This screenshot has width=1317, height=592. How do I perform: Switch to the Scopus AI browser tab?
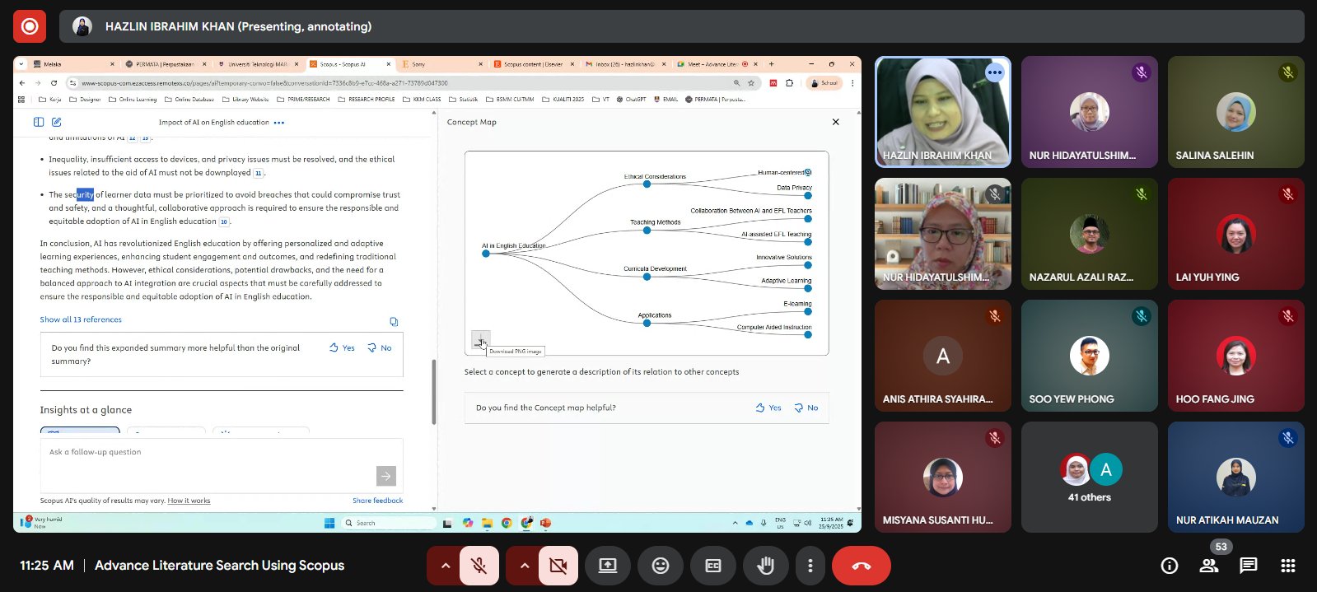(343, 64)
